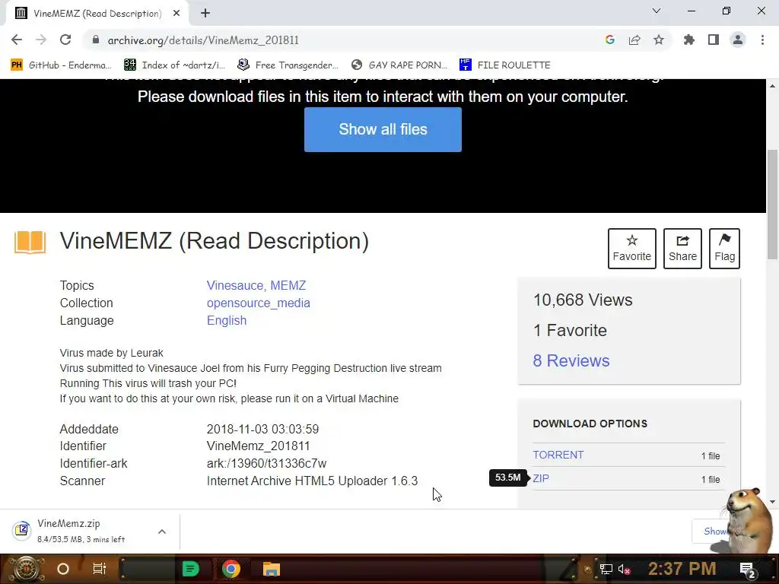This screenshot has width=779, height=584.
Task: Click the network icon in the system tray
Action: [606, 569]
